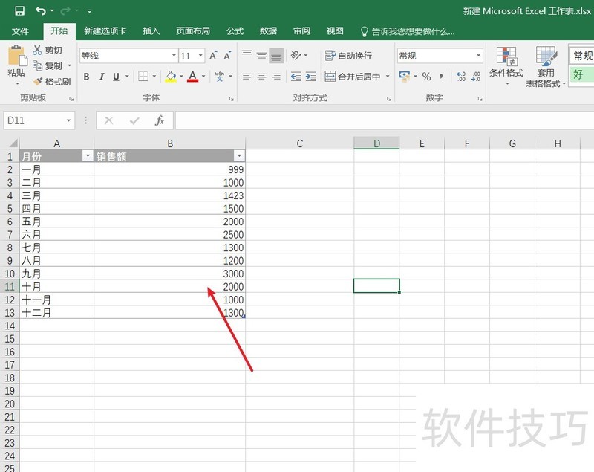The image size is (594, 472).
Task: Click the Increase Decimal icon
Action: (460, 75)
